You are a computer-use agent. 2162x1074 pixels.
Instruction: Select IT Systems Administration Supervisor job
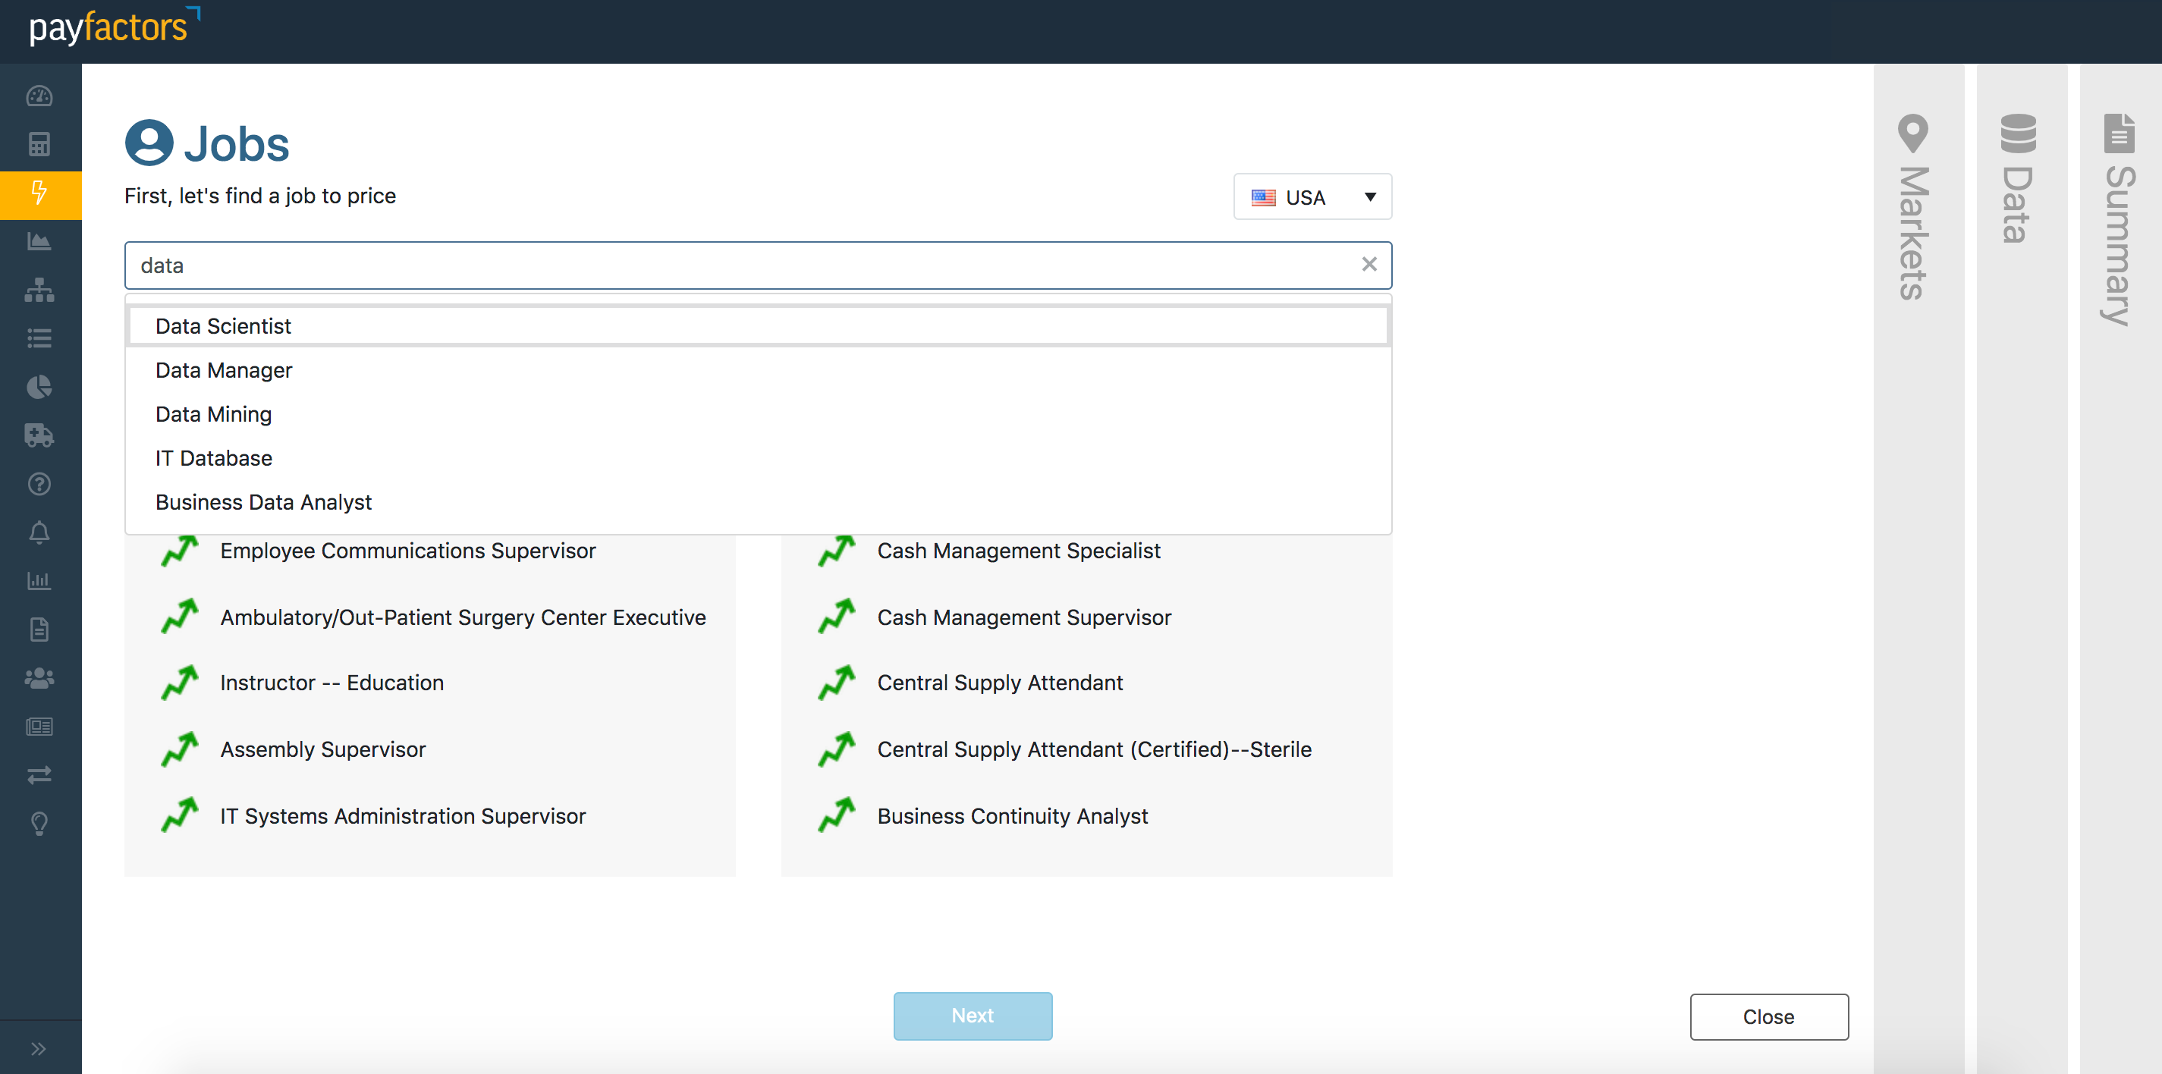[x=403, y=816]
